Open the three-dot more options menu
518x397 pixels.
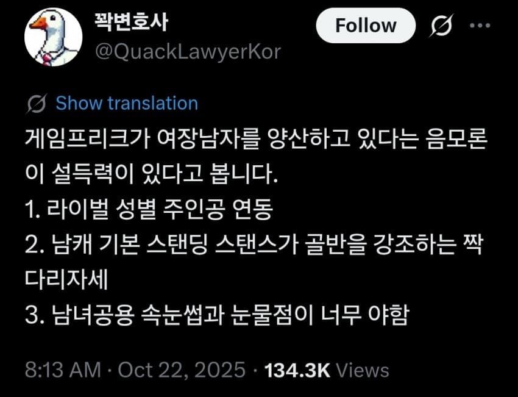click(x=480, y=26)
